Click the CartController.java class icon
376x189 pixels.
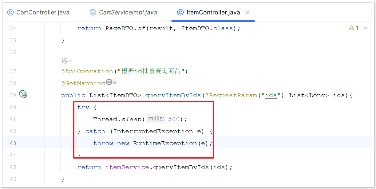[x=10, y=13]
